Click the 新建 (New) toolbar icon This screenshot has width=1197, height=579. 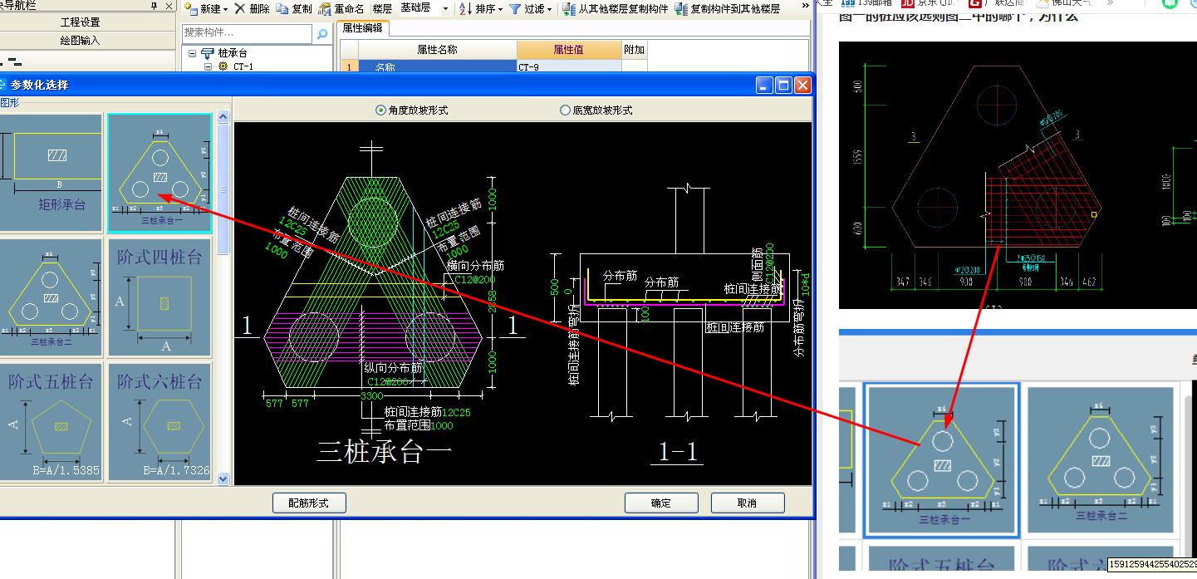pyautogui.click(x=191, y=9)
